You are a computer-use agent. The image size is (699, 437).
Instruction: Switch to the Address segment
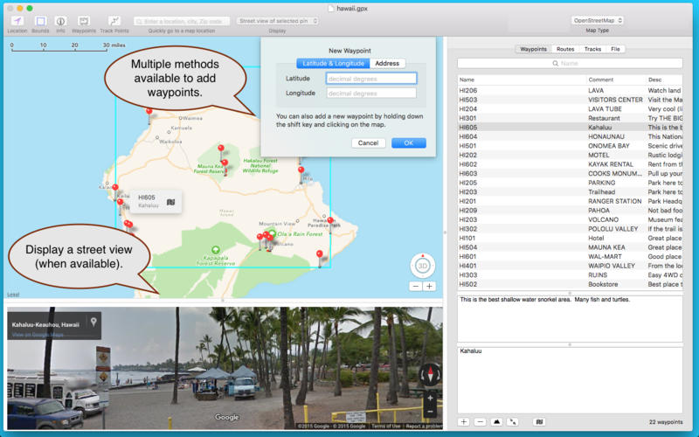[387, 63]
